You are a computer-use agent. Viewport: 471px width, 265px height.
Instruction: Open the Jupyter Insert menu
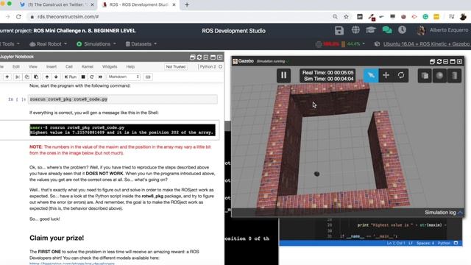click(52, 66)
